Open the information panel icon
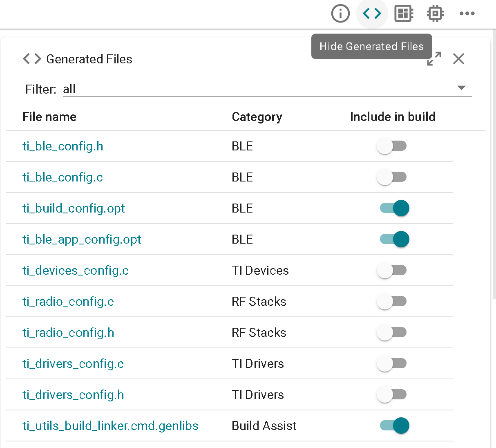Image resolution: width=496 pixels, height=448 pixels. click(340, 13)
